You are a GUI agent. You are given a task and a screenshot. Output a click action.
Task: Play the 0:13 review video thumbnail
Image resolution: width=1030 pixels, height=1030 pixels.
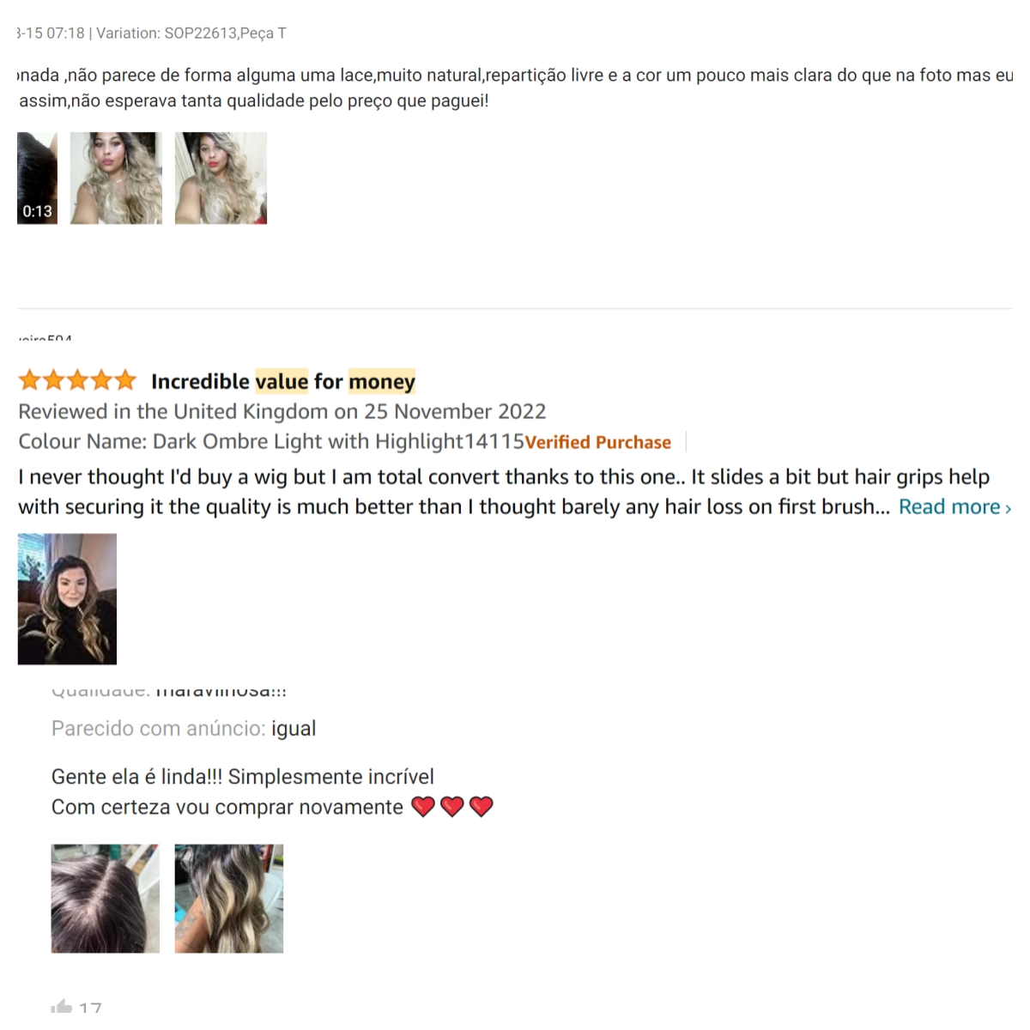[x=37, y=179]
